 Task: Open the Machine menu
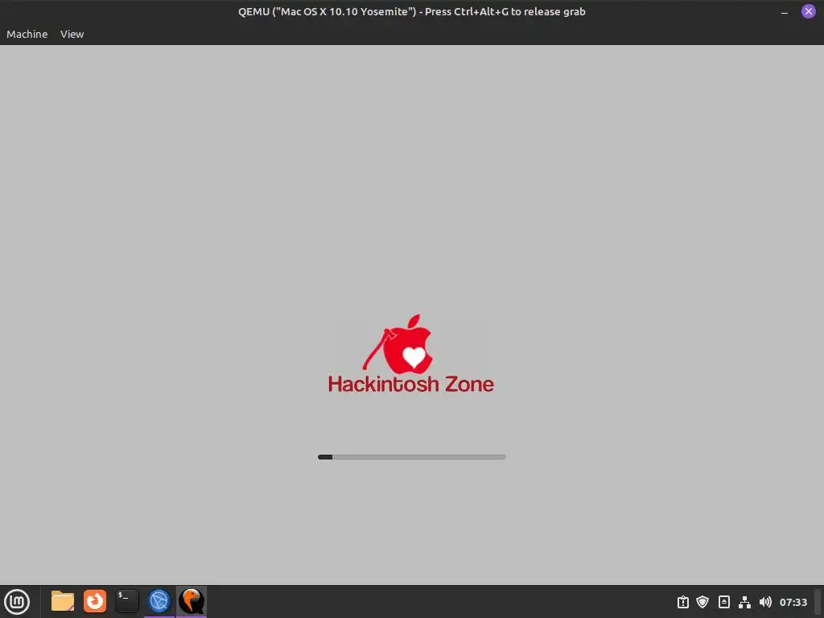pyautogui.click(x=27, y=34)
